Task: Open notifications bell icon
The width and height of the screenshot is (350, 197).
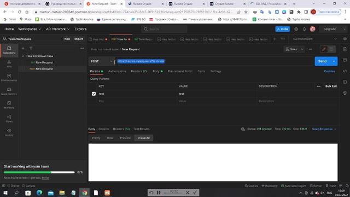Action: 304,29
